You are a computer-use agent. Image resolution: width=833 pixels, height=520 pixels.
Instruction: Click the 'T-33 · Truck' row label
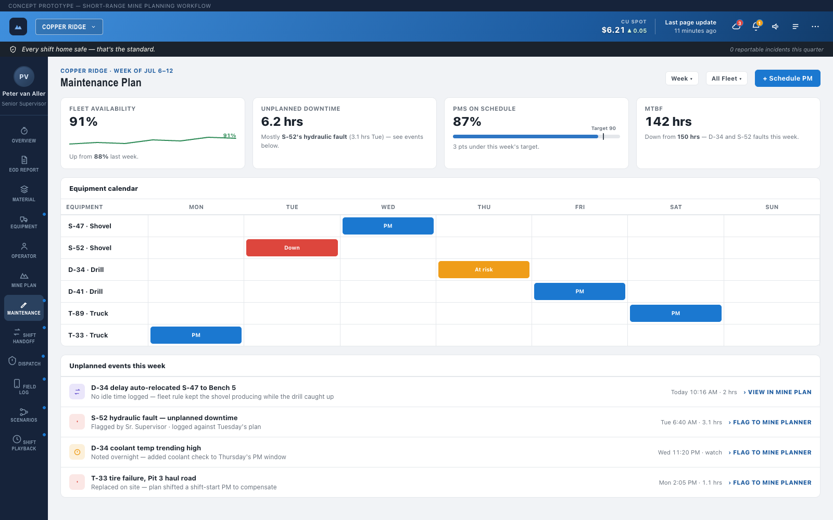(x=88, y=335)
